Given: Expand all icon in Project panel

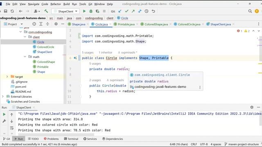Looking at the screenshot, I should (41, 24).
